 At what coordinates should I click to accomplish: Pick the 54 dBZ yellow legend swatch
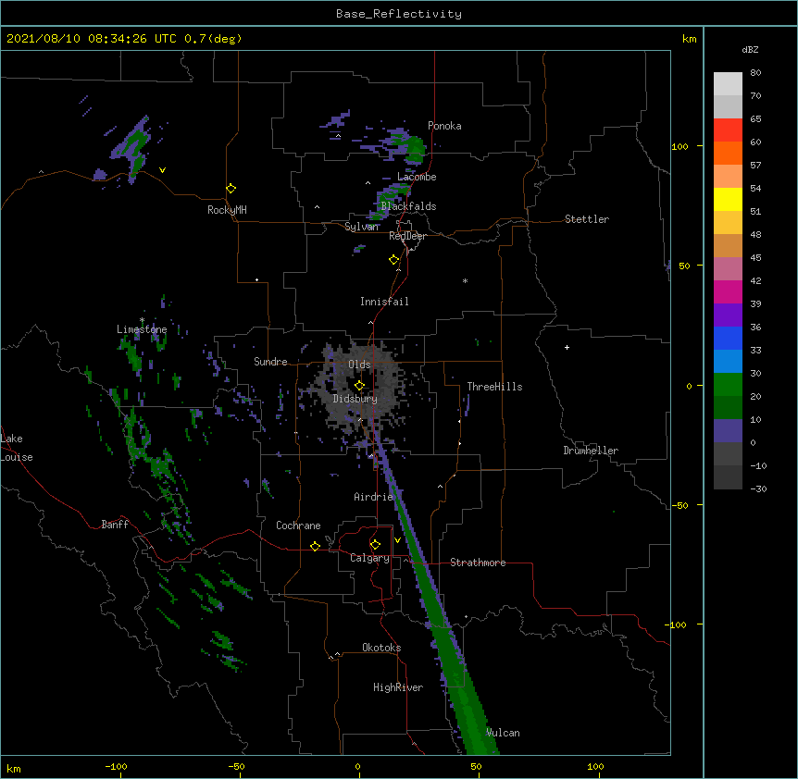pyautogui.click(x=728, y=199)
